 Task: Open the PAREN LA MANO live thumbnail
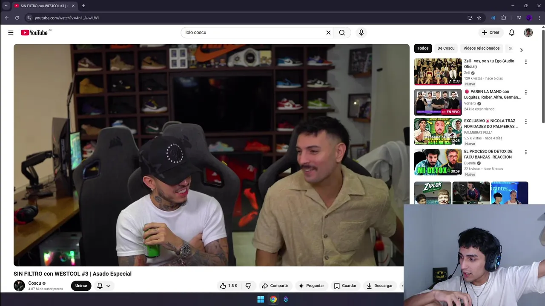[x=438, y=102]
